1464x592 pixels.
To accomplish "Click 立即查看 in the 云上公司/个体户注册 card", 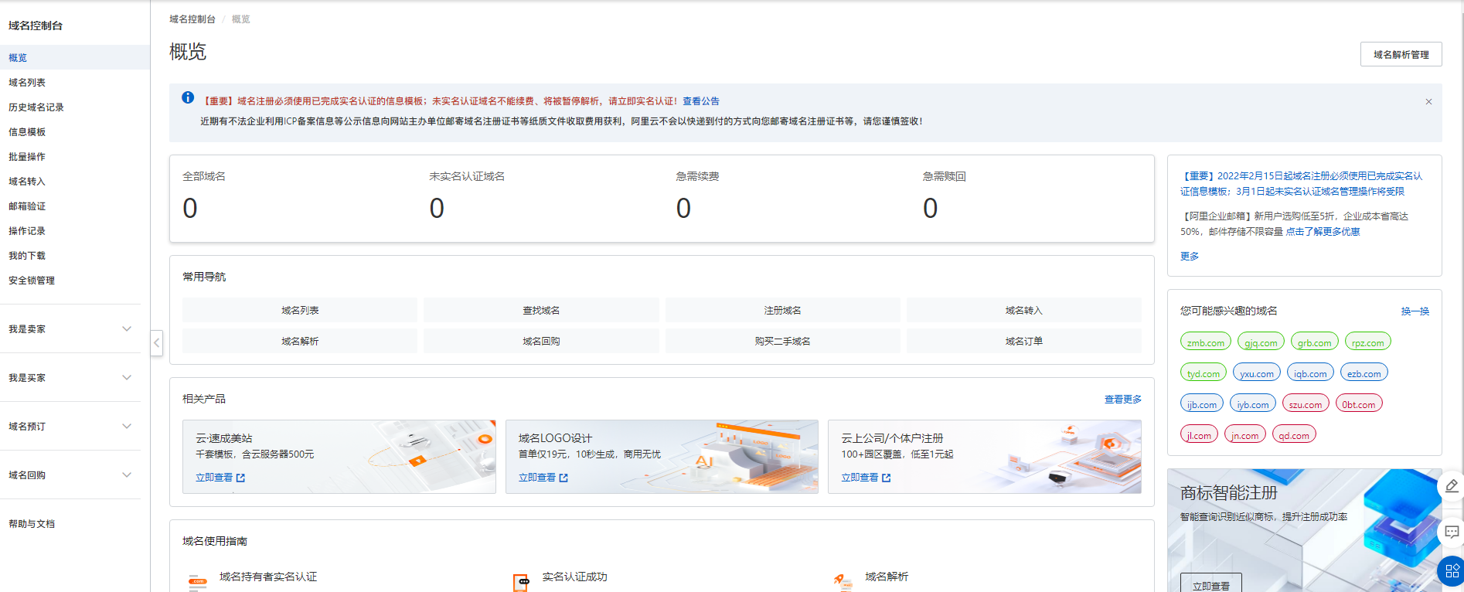I will click(860, 478).
